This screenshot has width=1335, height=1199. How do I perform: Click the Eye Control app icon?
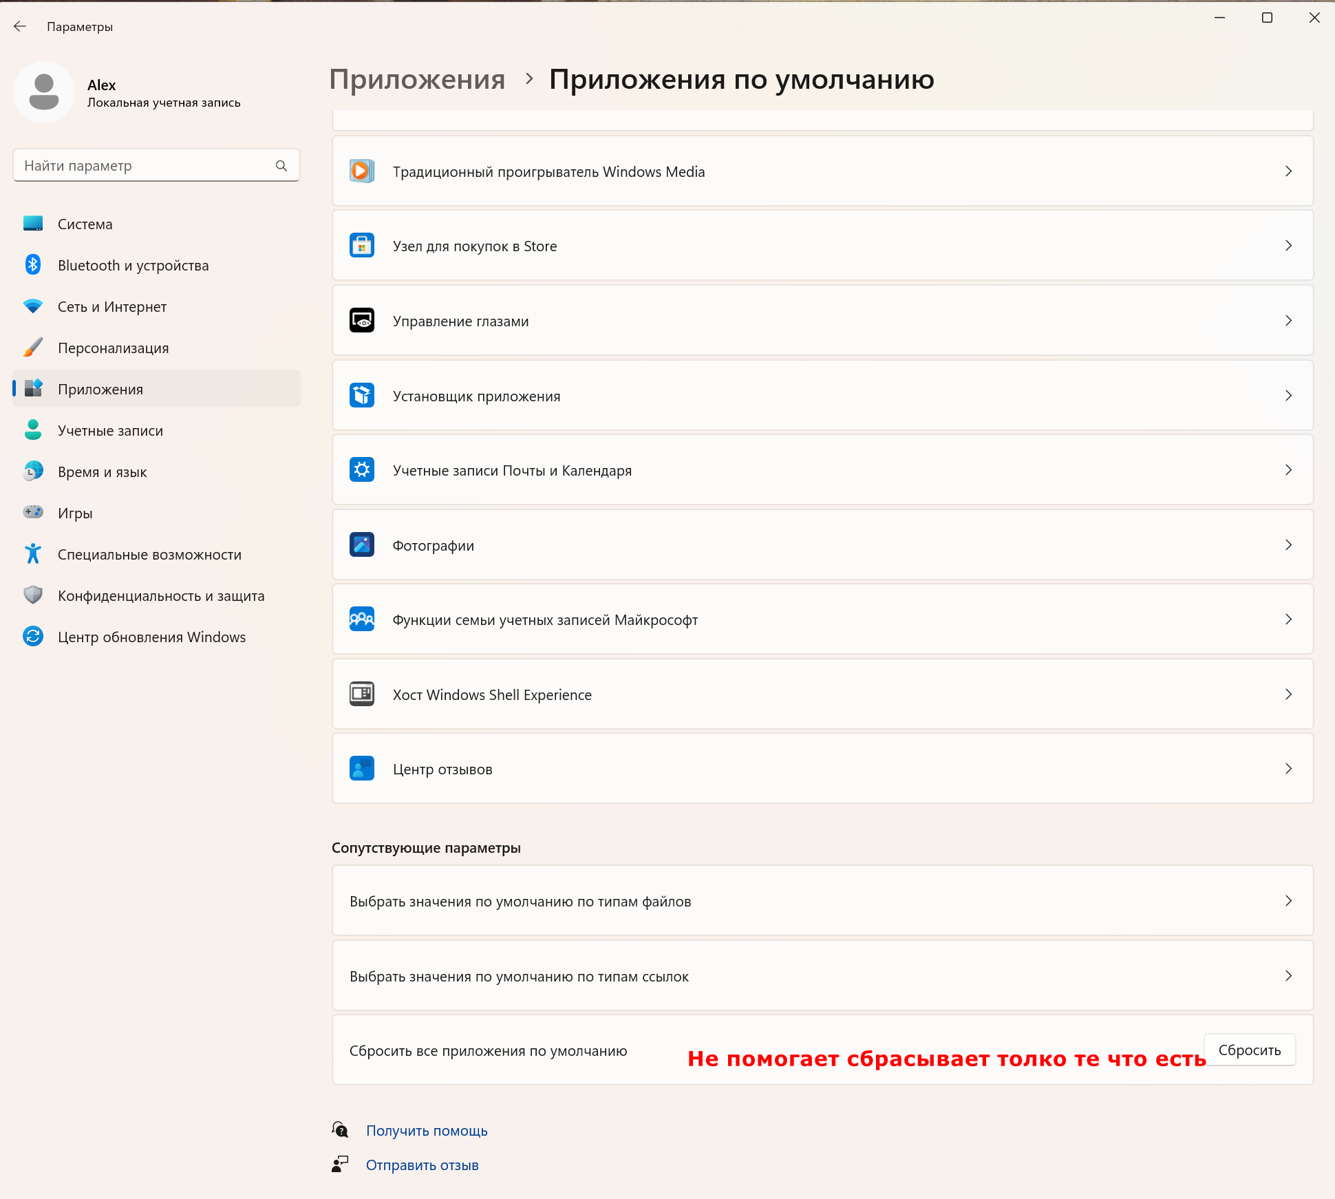(361, 321)
